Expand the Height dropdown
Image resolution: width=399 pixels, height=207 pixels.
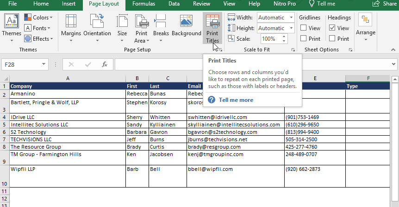click(291, 28)
